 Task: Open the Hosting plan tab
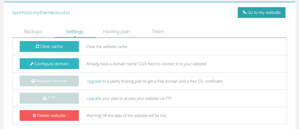point(116,32)
